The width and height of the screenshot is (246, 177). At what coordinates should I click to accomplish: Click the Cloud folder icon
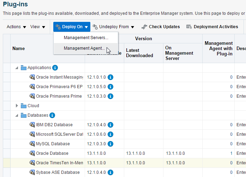point(24,106)
